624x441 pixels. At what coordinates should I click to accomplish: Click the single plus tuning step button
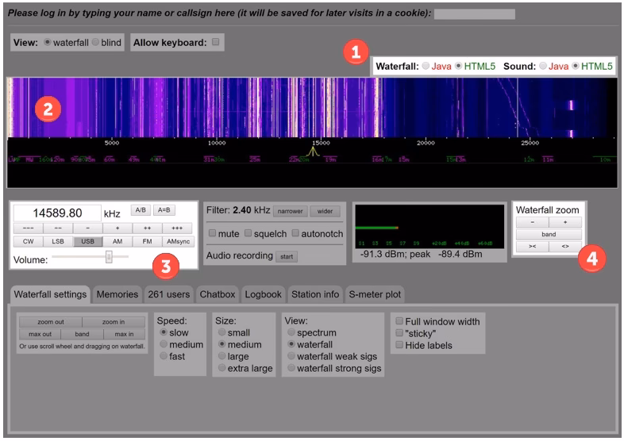click(117, 228)
